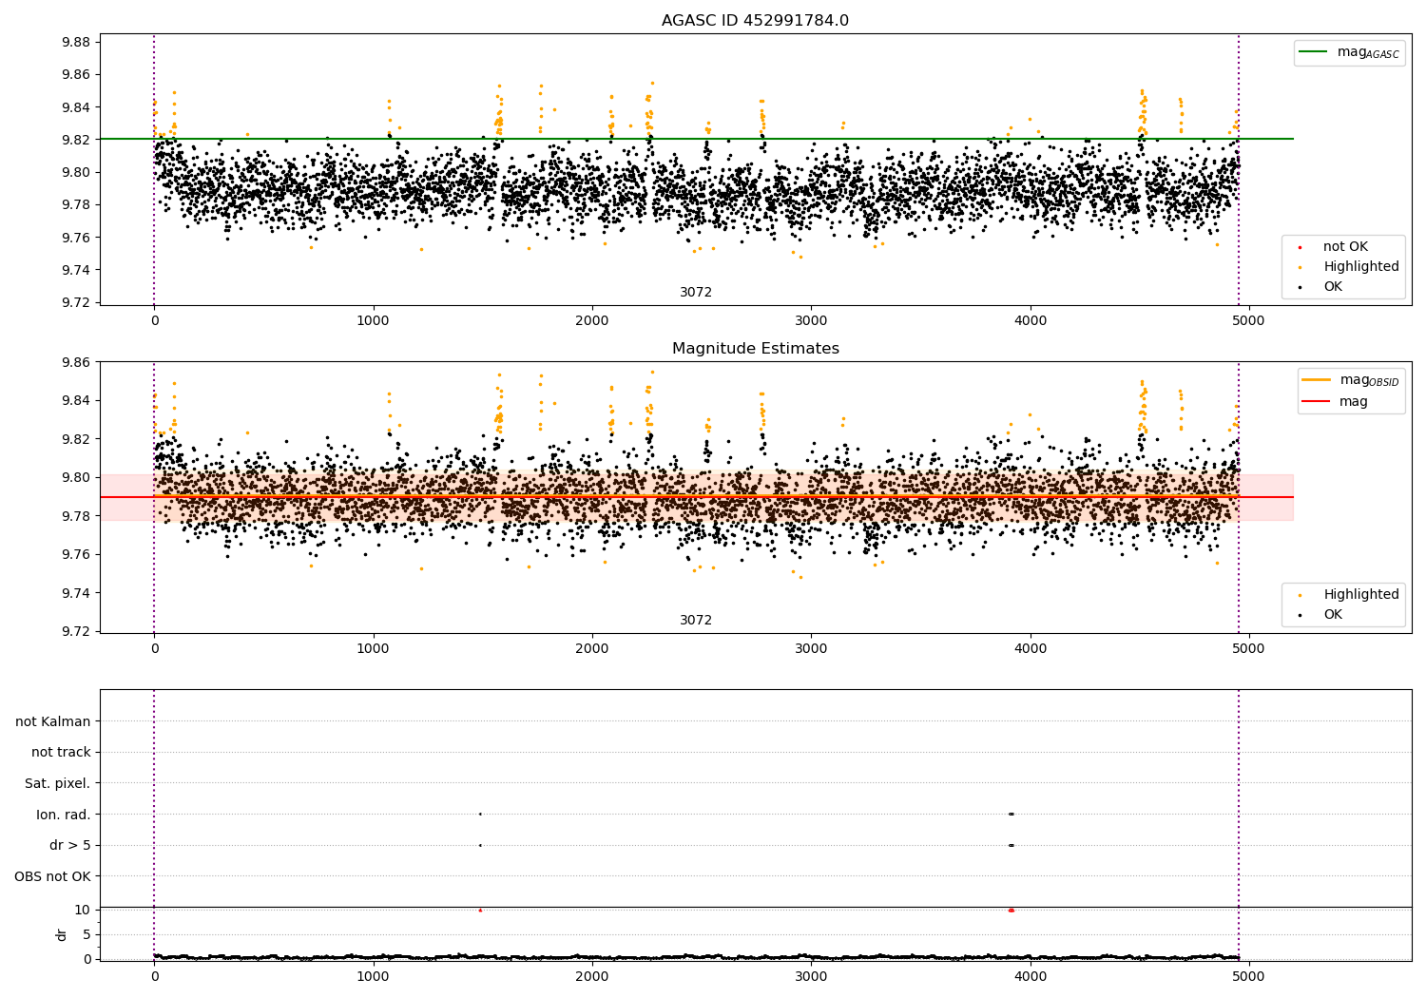Click the '5' tick on the dr axis
Screen dimensions: 1426x998
point(87,935)
